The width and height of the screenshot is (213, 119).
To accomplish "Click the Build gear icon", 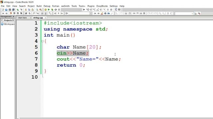I will point(45,10).
